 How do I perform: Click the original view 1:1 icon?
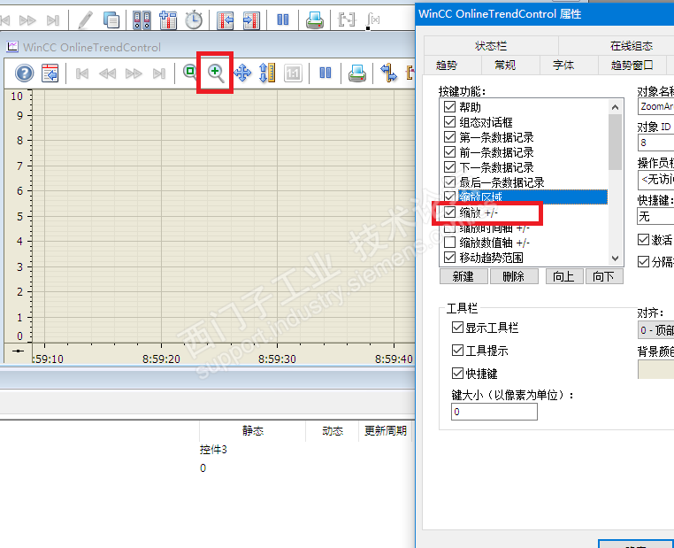pyautogui.click(x=293, y=73)
